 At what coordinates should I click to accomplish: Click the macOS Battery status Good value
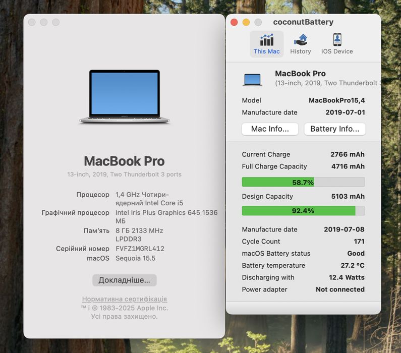(356, 253)
